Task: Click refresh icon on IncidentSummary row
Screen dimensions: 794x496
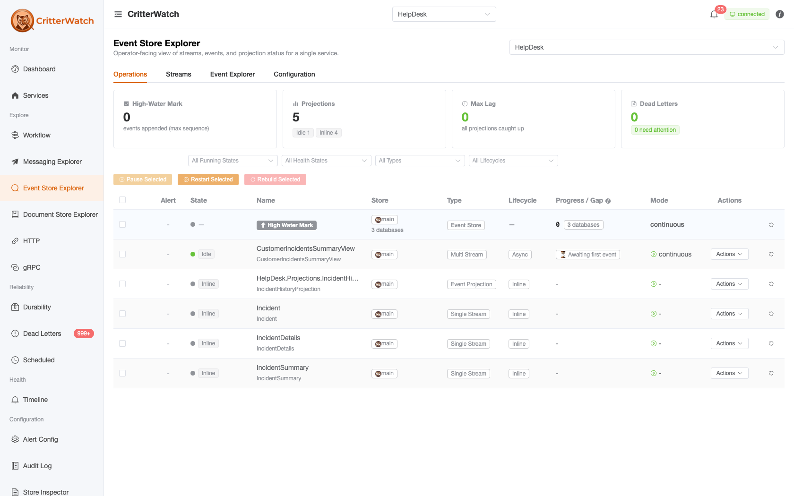Action: pyautogui.click(x=771, y=373)
